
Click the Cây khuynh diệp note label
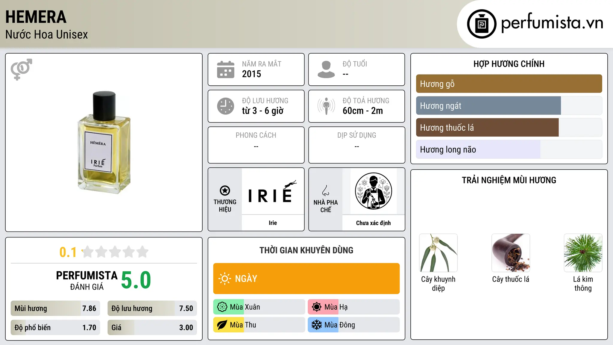(x=438, y=284)
